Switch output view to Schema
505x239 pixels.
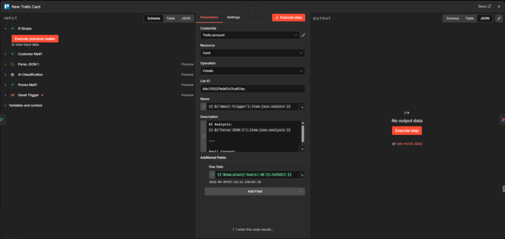pyautogui.click(x=453, y=18)
